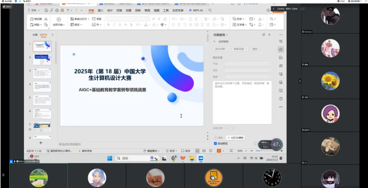Click the print icon in quick access toolbar
Image resolution: width=368 pixels, height=188 pixels.
tap(57, 10)
